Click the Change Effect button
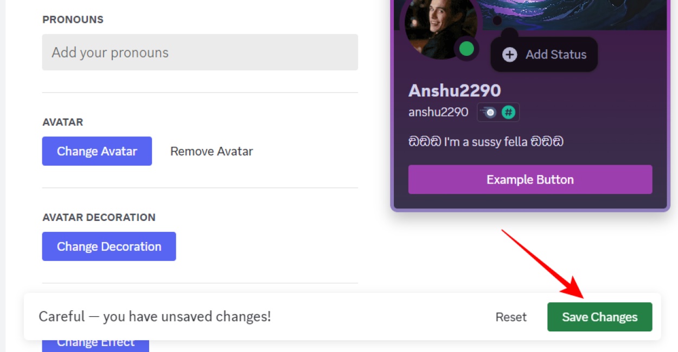This screenshot has height=352, width=678. 95,341
